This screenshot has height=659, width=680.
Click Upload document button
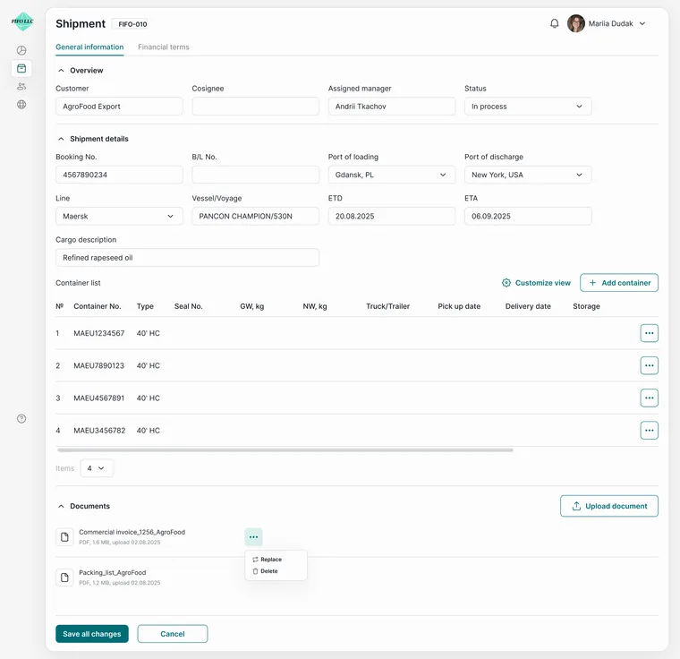(609, 506)
